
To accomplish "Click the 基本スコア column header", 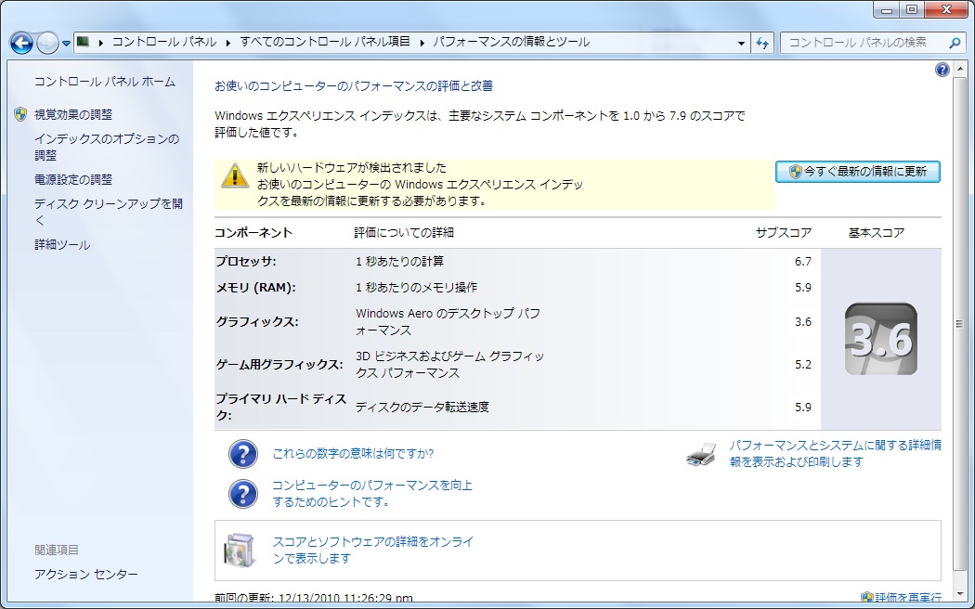I will pyautogui.click(x=877, y=232).
